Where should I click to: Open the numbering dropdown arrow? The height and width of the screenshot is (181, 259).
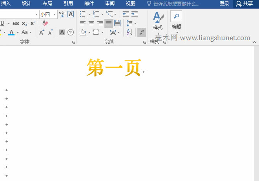pyautogui.click(x=102, y=14)
